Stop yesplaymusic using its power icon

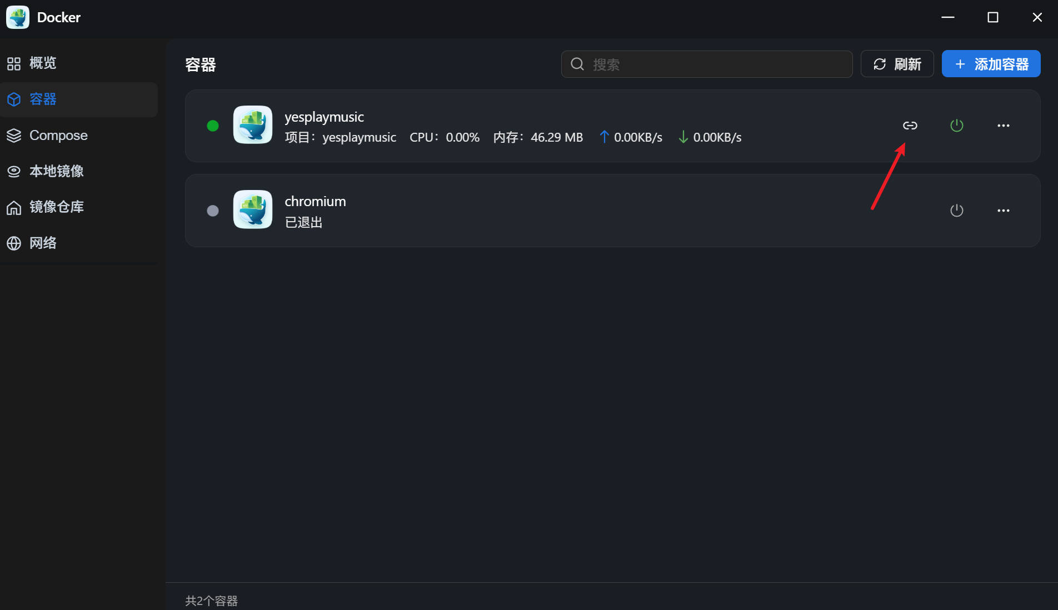(956, 125)
